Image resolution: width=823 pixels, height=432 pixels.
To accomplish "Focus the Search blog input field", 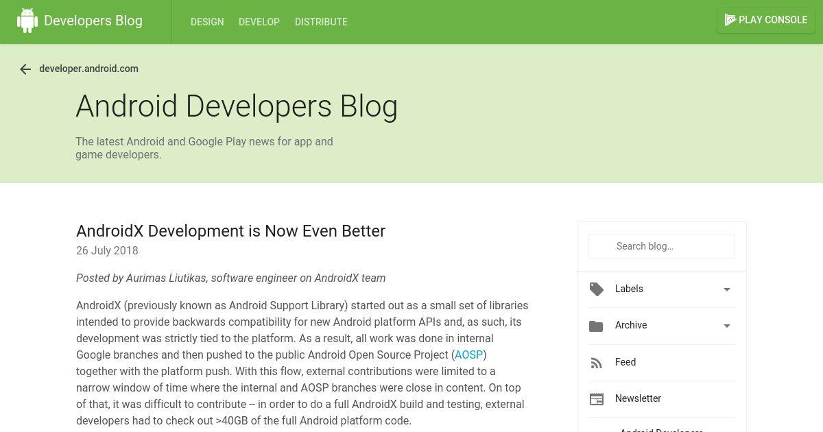I will 662,246.
